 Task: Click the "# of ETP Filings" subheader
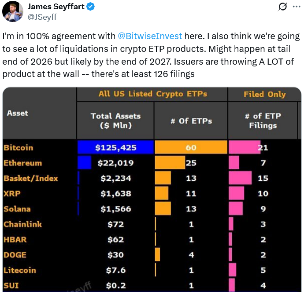click(263, 120)
